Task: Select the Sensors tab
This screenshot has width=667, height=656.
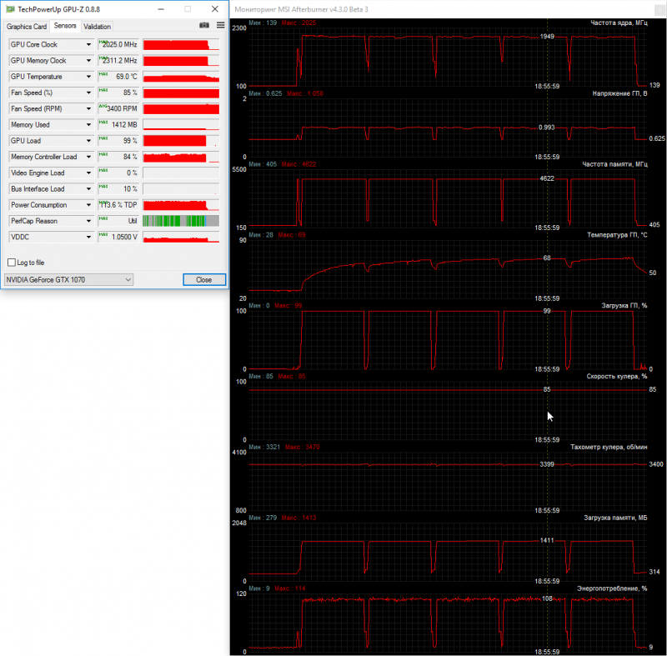Action: pos(65,26)
